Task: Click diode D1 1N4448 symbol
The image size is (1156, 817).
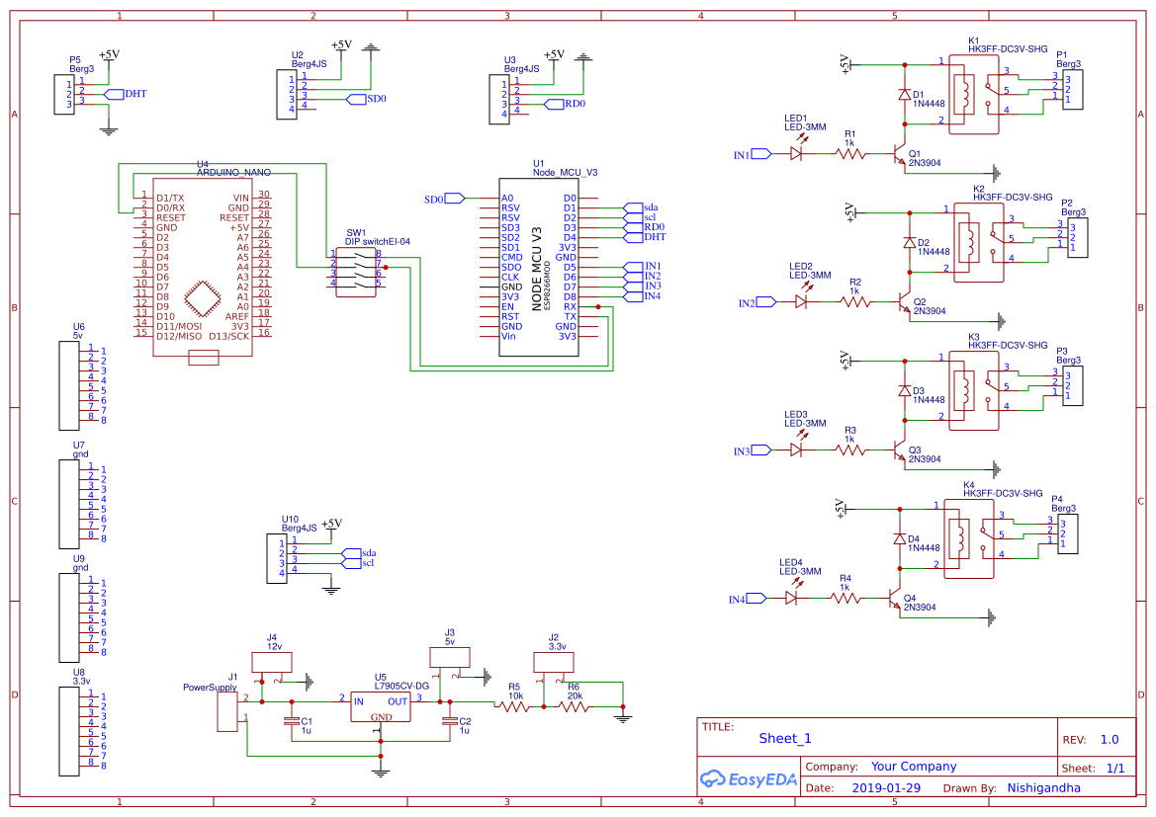Action: [903, 94]
